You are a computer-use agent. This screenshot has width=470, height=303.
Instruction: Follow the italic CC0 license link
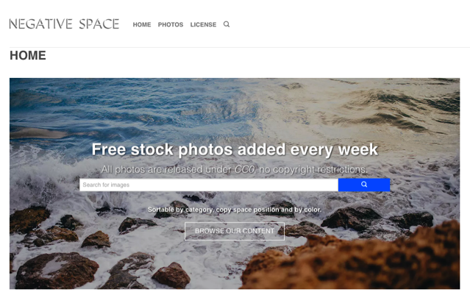[245, 169]
